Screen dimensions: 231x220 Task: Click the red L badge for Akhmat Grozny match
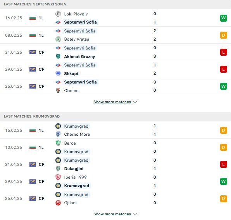[x=224, y=52]
